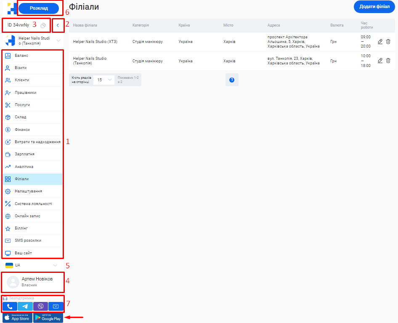Open Система лояльності section
398x323 pixels.
click(33, 204)
